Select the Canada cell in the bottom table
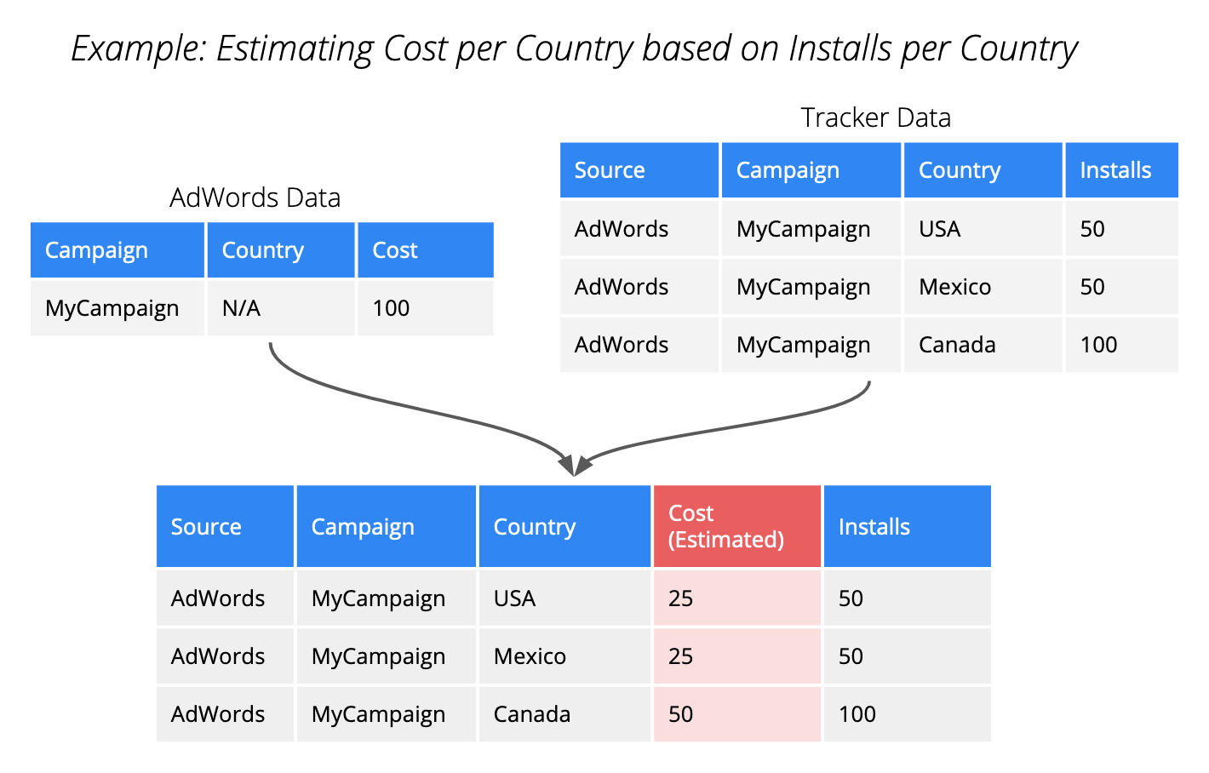The image size is (1209, 773). [x=564, y=714]
